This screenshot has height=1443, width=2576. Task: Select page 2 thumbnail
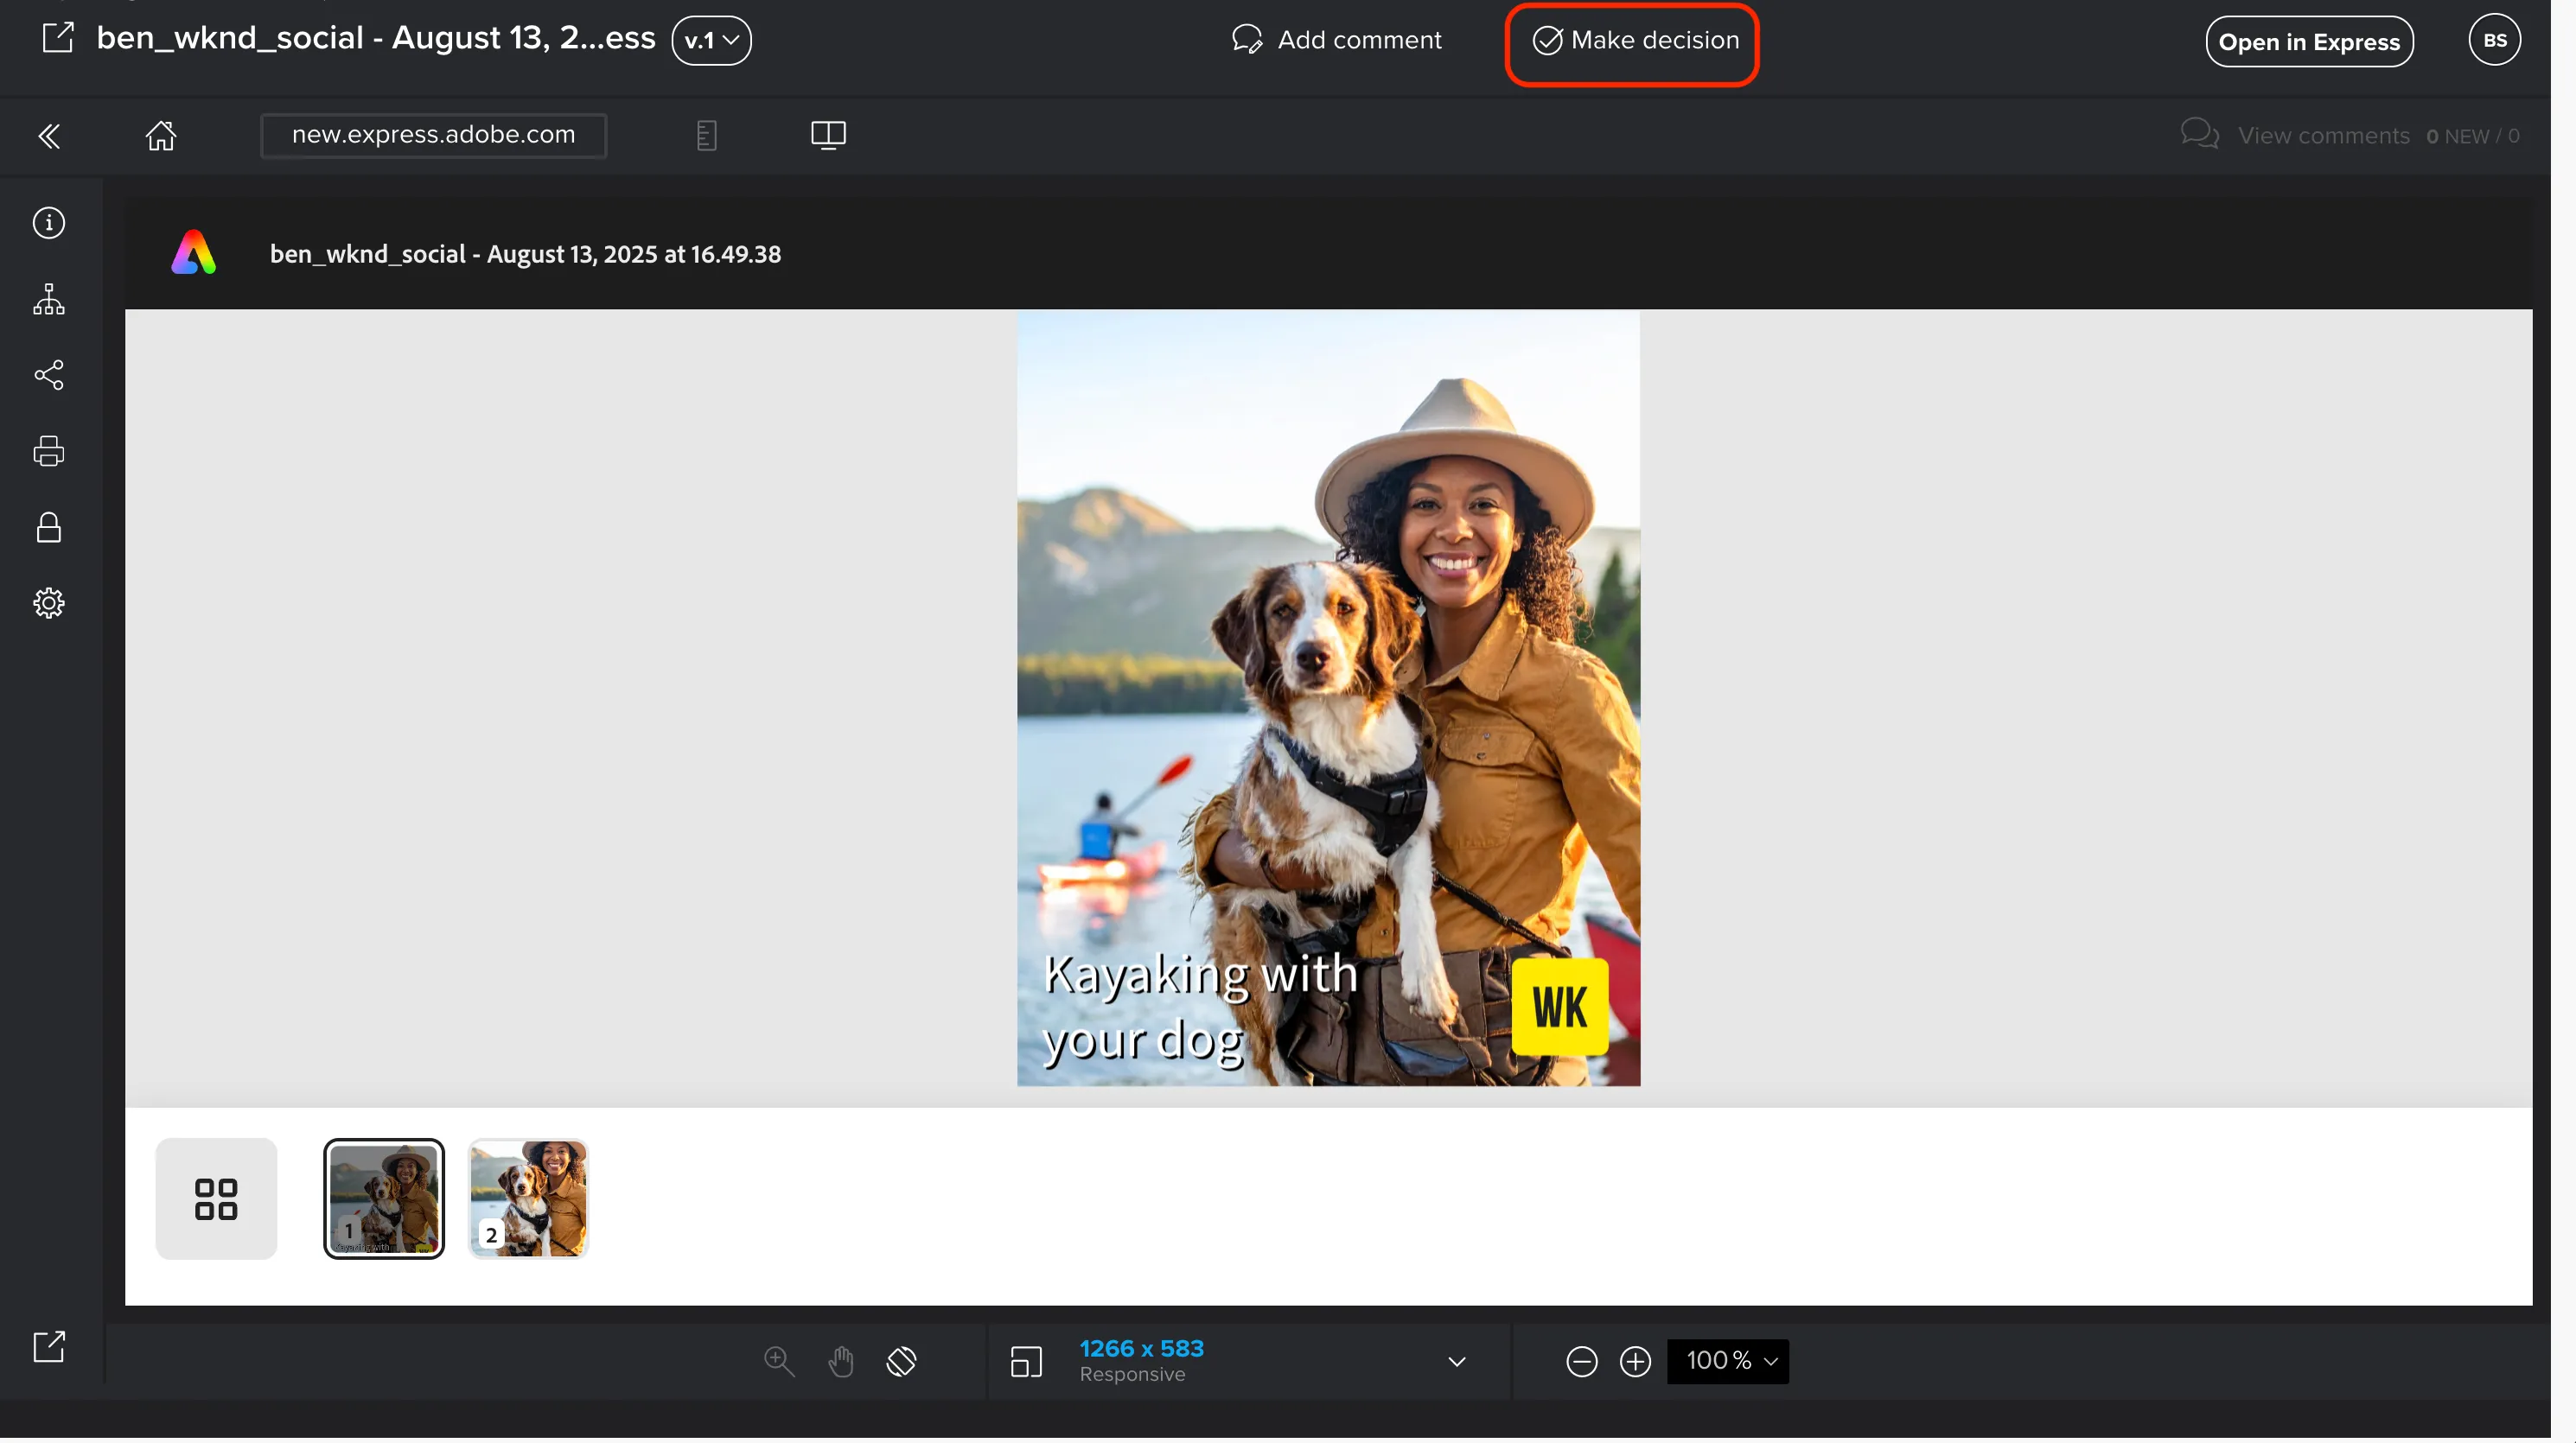click(x=528, y=1198)
